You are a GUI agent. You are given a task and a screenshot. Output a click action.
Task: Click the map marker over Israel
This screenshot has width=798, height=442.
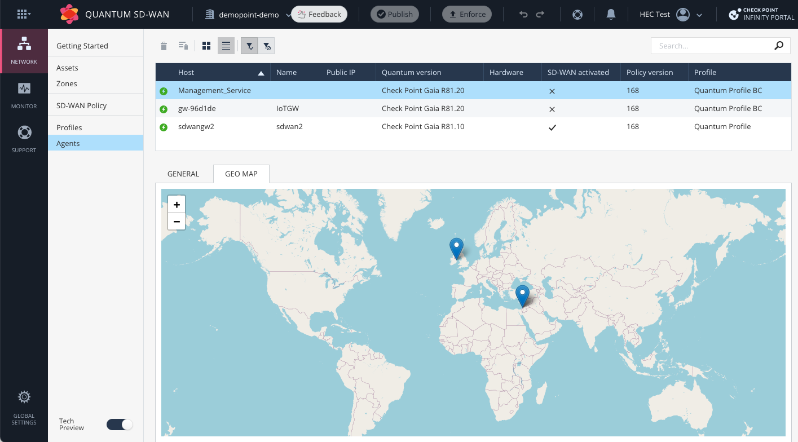tap(523, 296)
